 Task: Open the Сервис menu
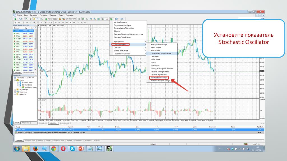53,15
